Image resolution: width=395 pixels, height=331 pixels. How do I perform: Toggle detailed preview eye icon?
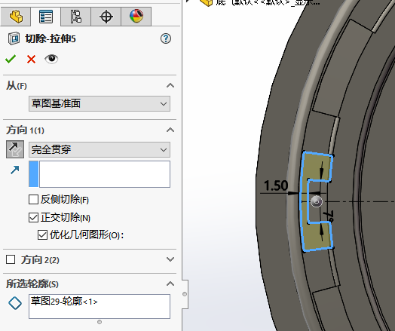51,59
